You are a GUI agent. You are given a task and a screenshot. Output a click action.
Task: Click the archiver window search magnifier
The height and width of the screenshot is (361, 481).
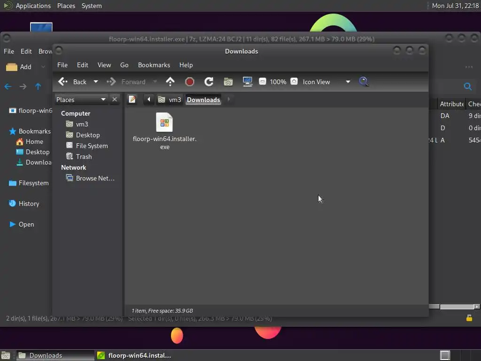tap(467, 86)
